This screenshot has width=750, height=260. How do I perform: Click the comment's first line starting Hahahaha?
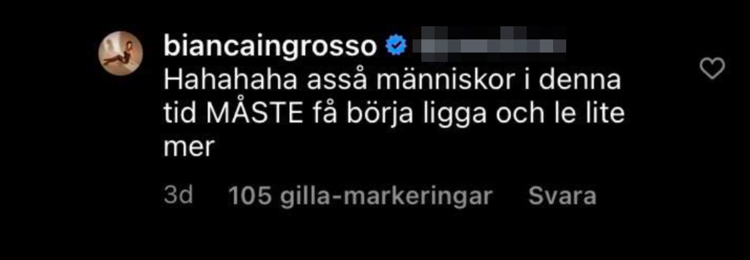pos(392,83)
